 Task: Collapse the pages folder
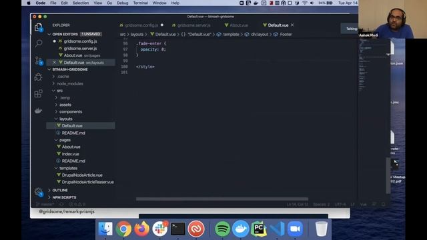pyautogui.click(x=56, y=140)
